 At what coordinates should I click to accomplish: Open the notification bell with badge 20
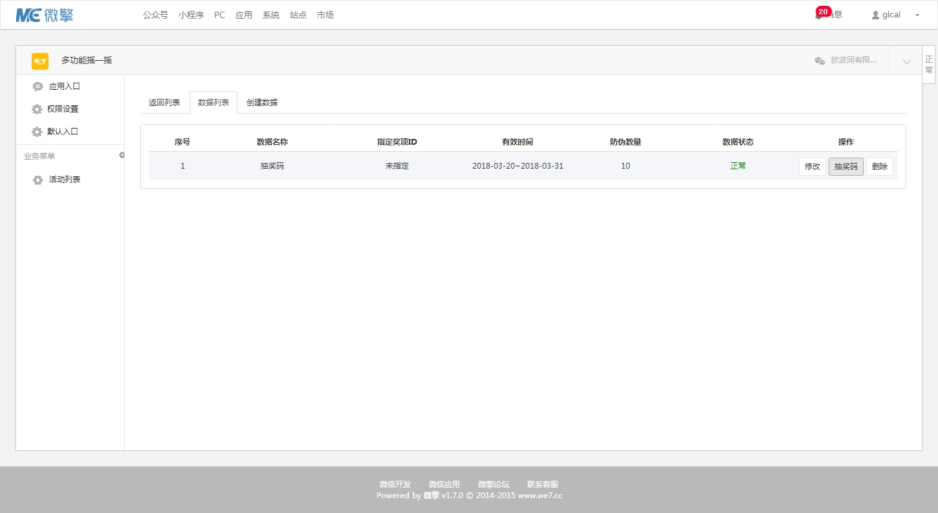(819, 15)
